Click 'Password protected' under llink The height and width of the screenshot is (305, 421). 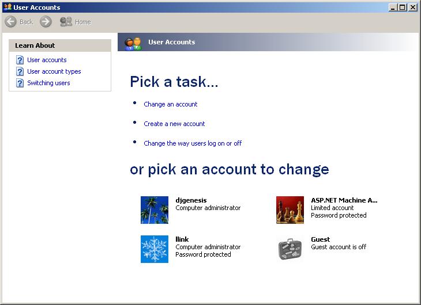click(203, 254)
